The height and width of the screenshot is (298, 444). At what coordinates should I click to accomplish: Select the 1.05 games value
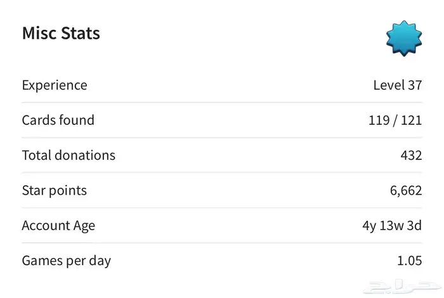tap(408, 260)
